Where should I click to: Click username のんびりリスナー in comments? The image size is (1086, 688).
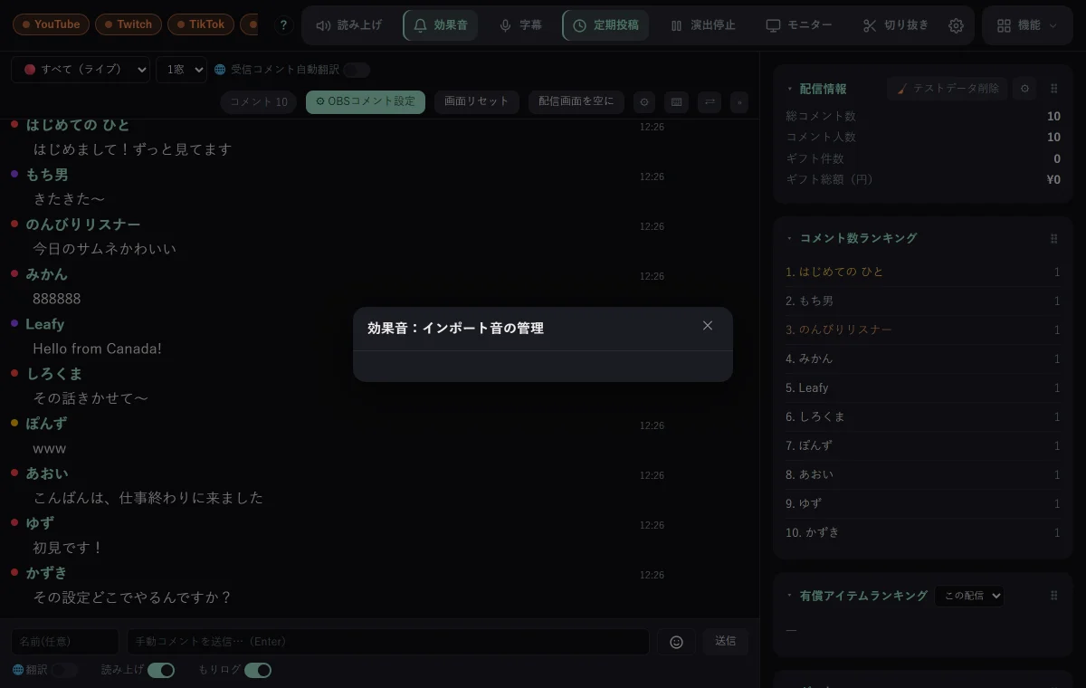pos(83,225)
